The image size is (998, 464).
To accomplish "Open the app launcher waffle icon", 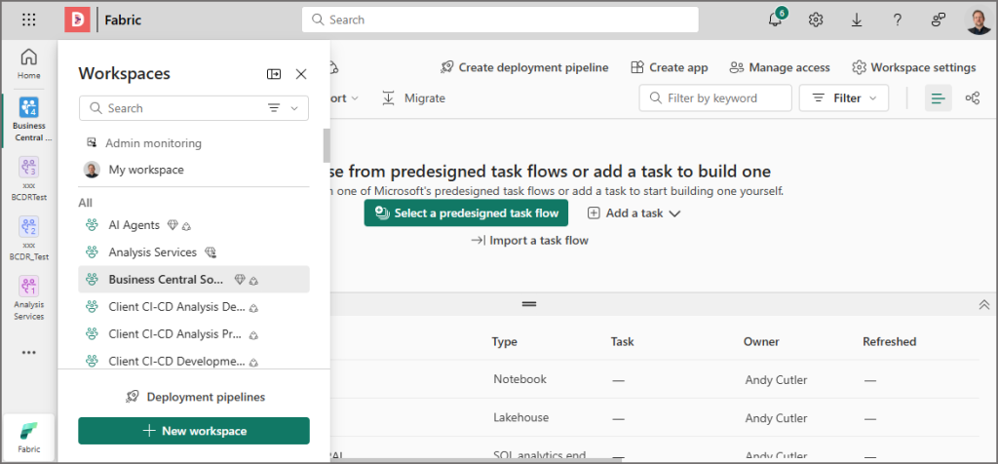I will (x=29, y=19).
